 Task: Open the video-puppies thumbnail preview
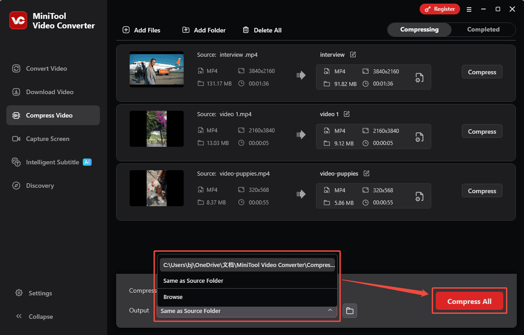point(156,188)
